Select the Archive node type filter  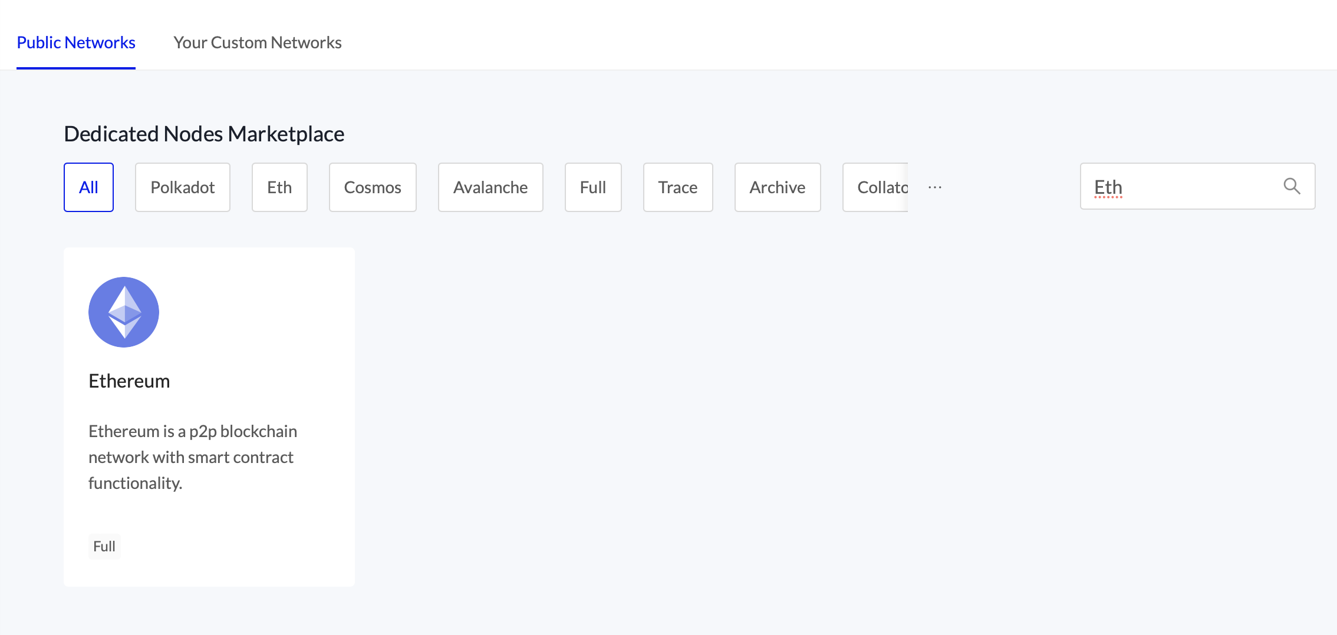(x=777, y=187)
